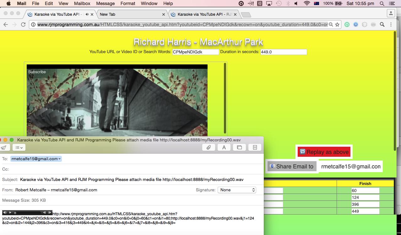Send the email with the paper plane icon

point(3,147)
